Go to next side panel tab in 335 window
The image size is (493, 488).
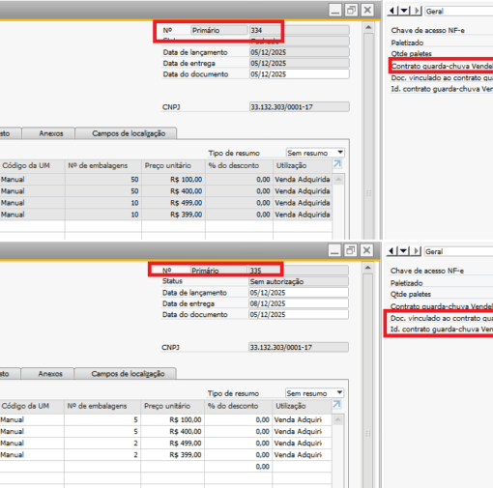pyautogui.click(x=416, y=251)
